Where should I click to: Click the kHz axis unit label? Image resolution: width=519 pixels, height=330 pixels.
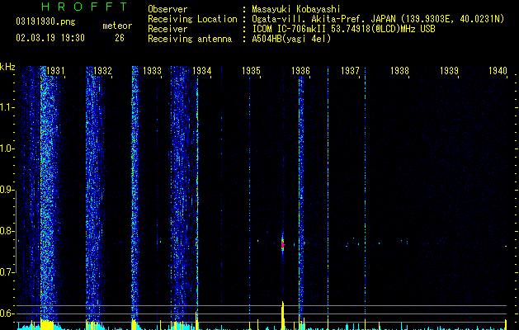pyautogui.click(x=7, y=67)
